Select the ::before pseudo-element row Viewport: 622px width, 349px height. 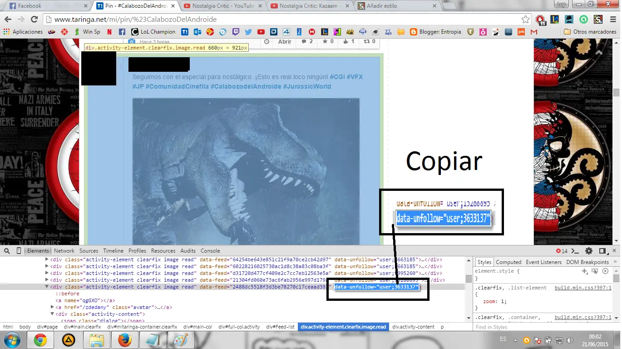67,294
